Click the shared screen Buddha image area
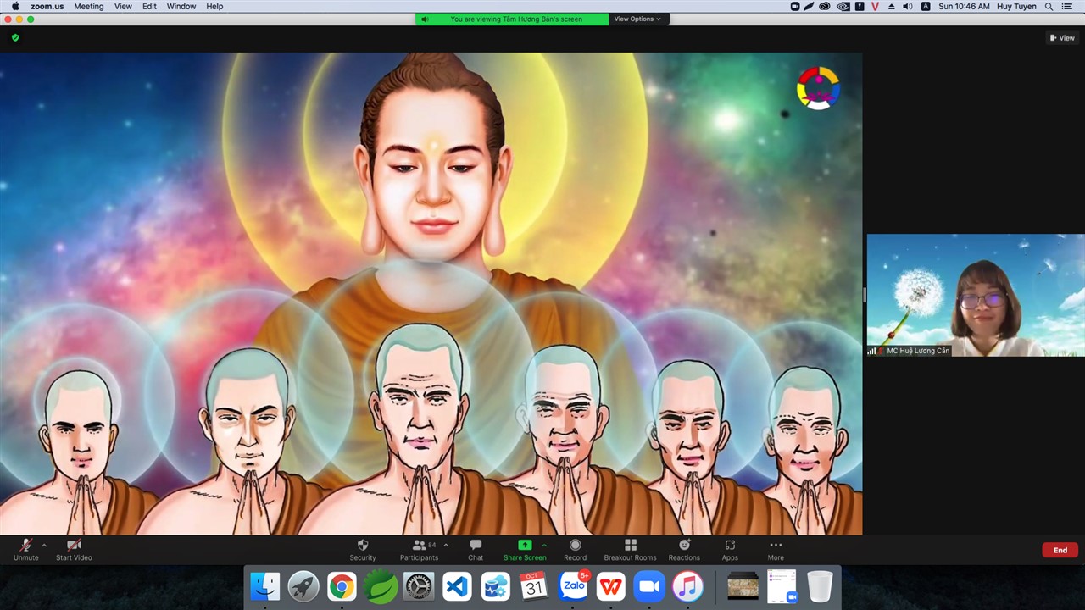 click(x=431, y=293)
